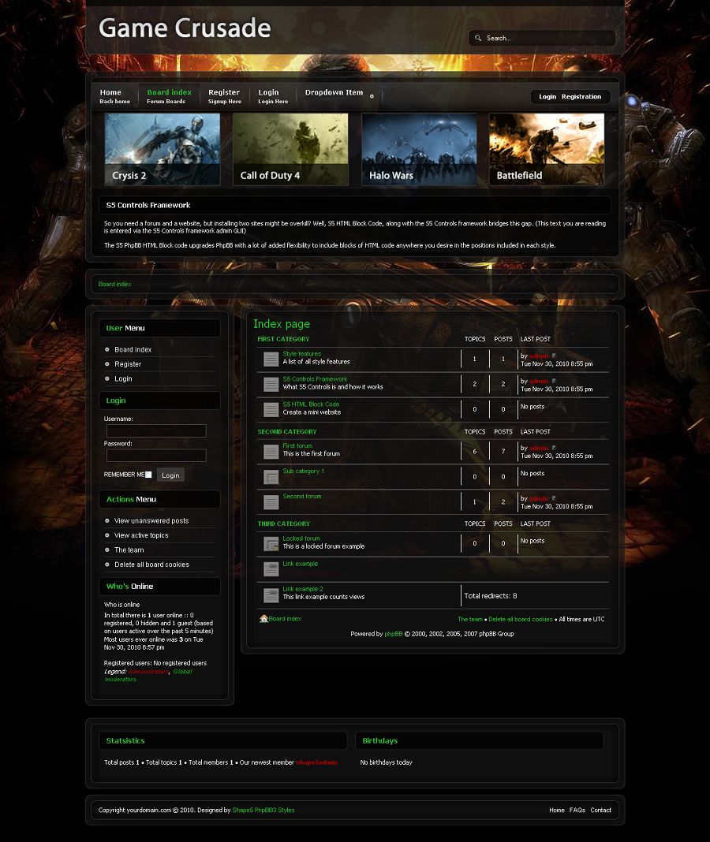Open the Shape5 PhpBB3 Styles link
The image size is (710, 842).
[x=263, y=810]
